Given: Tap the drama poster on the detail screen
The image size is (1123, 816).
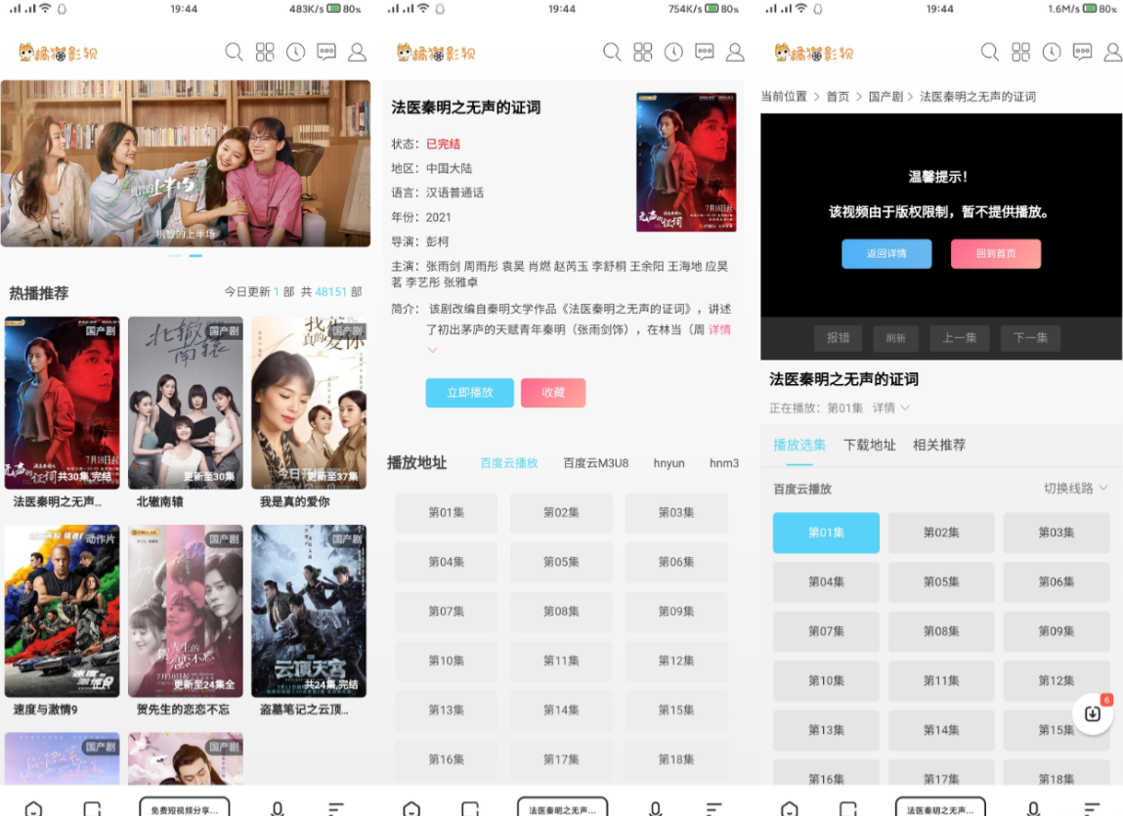Looking at the screenshot, I should click(x=686, y=162).
